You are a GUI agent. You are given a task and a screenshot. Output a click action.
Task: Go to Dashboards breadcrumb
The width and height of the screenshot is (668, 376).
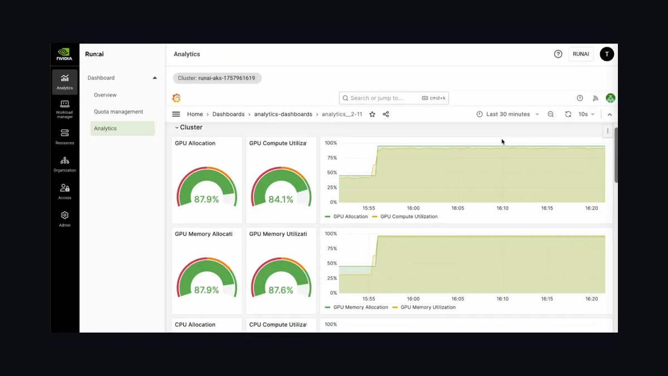coord(228,114)
